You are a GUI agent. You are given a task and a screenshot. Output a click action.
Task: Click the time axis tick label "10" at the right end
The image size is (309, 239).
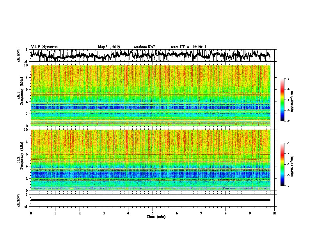(274, 213)
